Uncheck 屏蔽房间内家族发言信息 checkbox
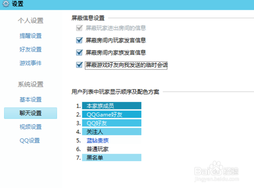This screenshot has width=254, height=188. click(x=79, y=53)
